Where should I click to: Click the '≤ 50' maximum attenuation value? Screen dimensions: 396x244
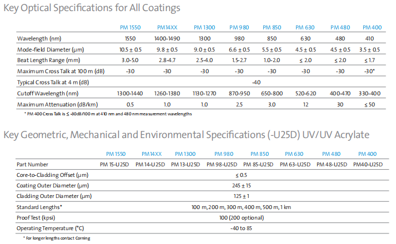(x=369, y=105)
